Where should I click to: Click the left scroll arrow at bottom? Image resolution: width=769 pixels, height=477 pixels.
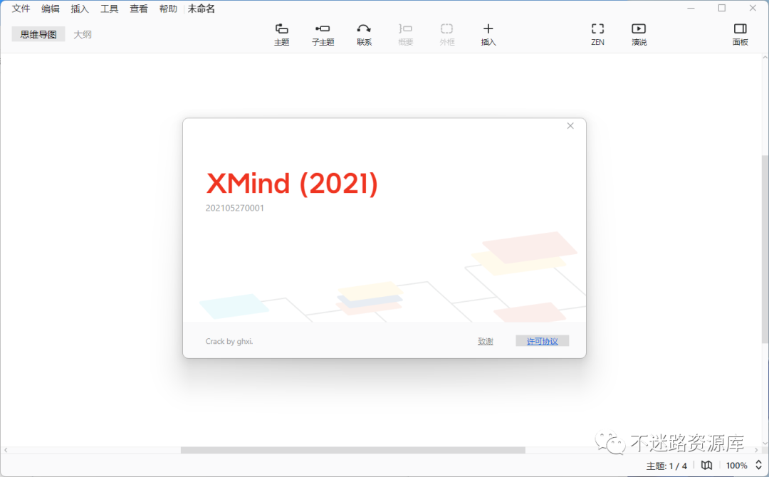pyautogui.click(x=6, y=450)
